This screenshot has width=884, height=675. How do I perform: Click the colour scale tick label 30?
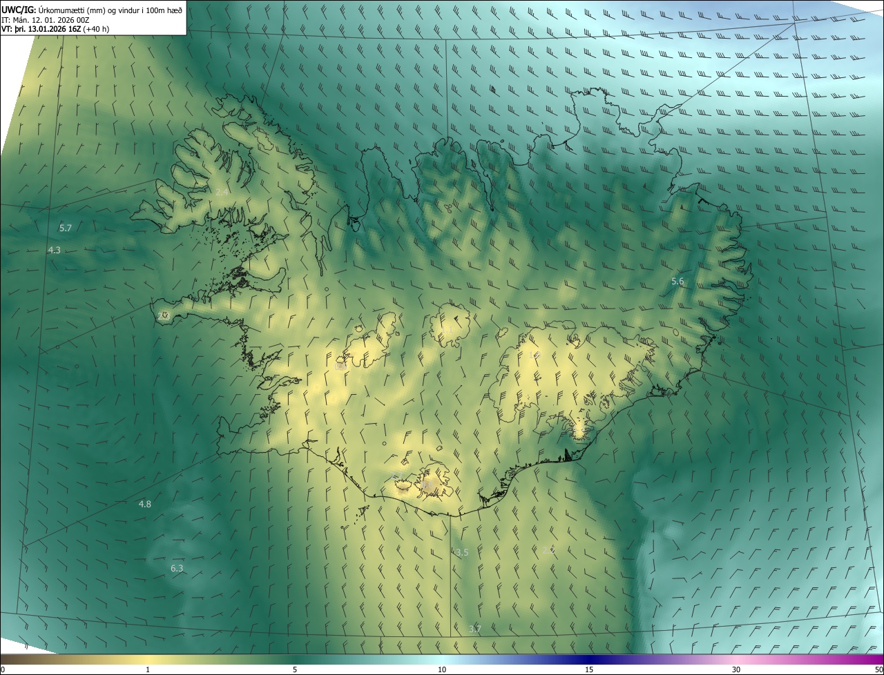click(x=736, y=669)
